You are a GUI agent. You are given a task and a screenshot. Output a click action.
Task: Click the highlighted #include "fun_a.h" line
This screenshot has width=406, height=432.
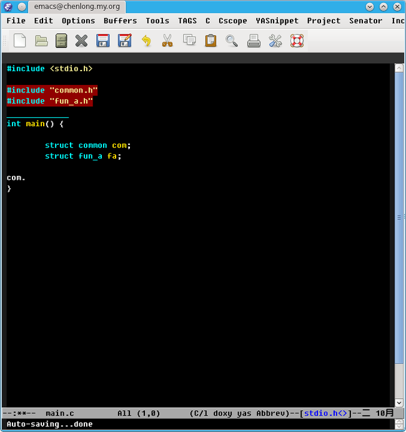pyautogui.click(x=49, y=101)
